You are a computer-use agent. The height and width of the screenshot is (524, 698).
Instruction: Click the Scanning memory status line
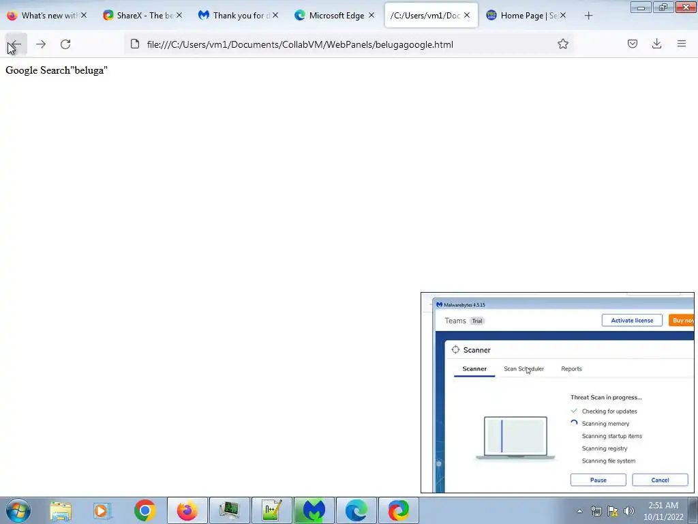(x=605, y=424)
